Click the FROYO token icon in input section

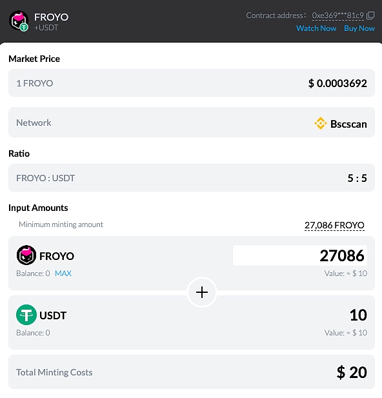coord(26,255)
